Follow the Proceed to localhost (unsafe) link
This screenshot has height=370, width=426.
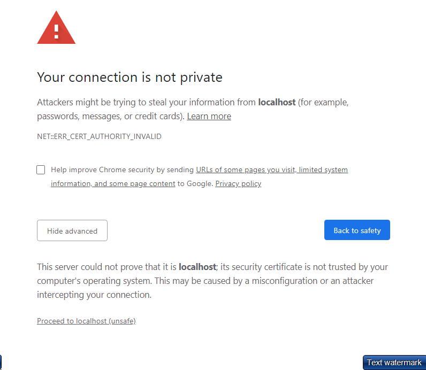[x=86, y=321]
